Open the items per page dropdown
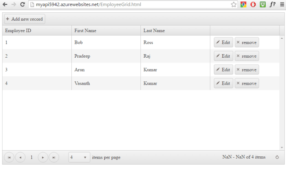Image resolution: width=286 pixels, height=170 pixels. pos(79,157)
